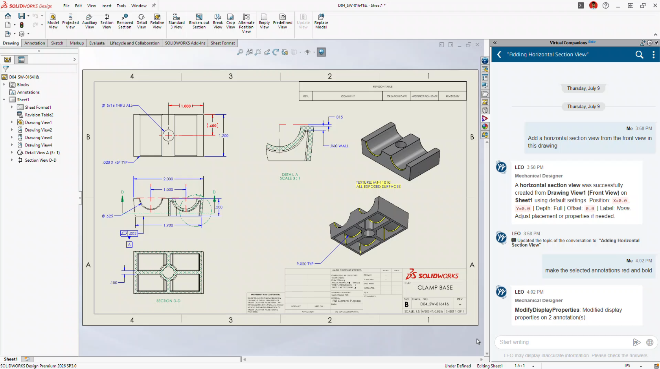Select the Projected View tool
The height and width of the screenshot is (369, 660).
coord(70,21)
